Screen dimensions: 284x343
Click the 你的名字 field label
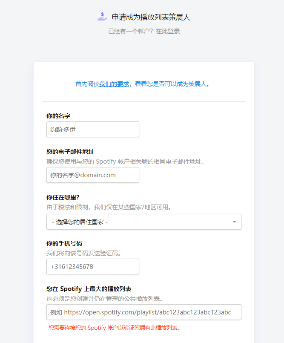point(58,116)
